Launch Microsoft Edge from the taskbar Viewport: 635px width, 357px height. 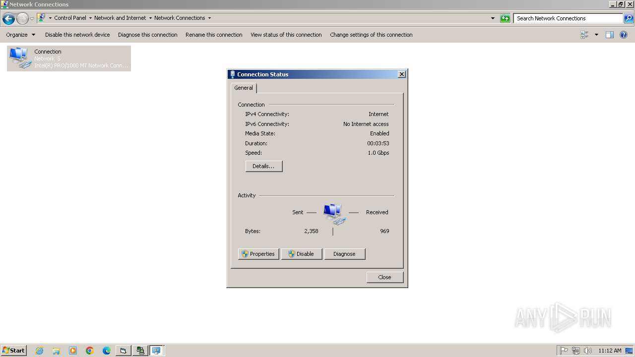tap(107, 351)
